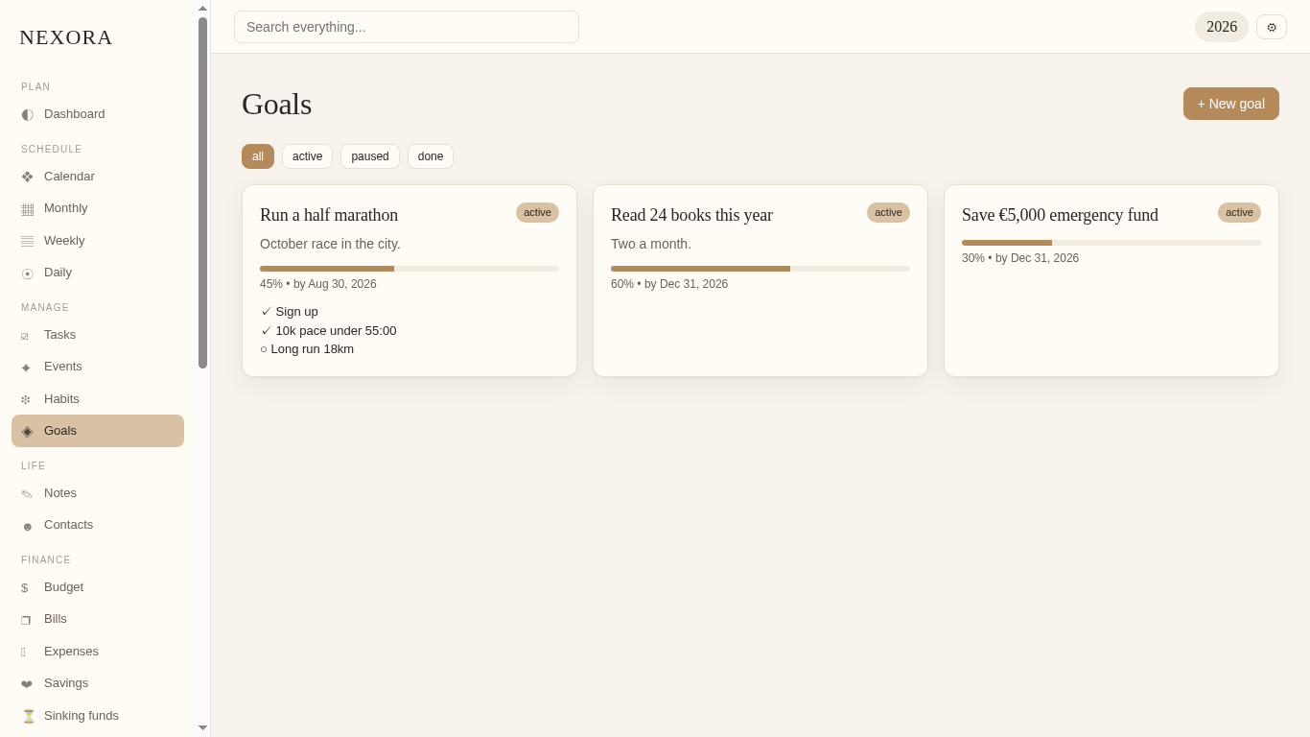Toggle the 10k pace under 55:00 milestone
Screen dimensions: 1310x737
(x=328, y=331)
